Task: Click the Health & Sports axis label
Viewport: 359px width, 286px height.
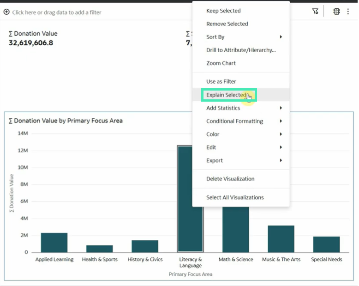Action: pos(100,259)
